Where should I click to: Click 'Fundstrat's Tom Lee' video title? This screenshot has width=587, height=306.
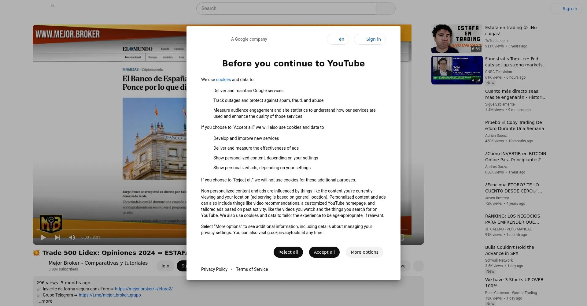[x=516, y=62]
